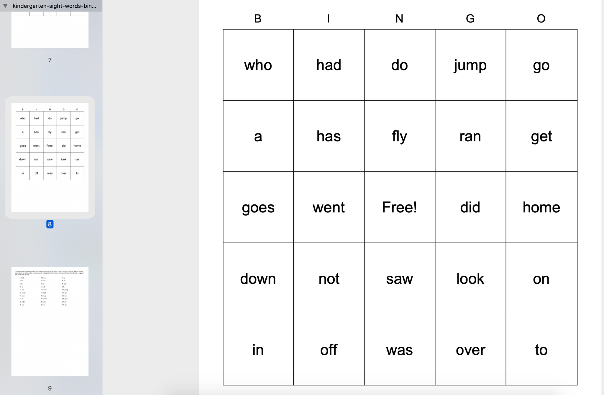The width and height of the screenshot is (604, 395).
Task: Select the 'fly' cell under N
Action: tap(400, 136)
